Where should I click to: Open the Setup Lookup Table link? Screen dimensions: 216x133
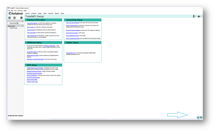(x=32, y=80)
